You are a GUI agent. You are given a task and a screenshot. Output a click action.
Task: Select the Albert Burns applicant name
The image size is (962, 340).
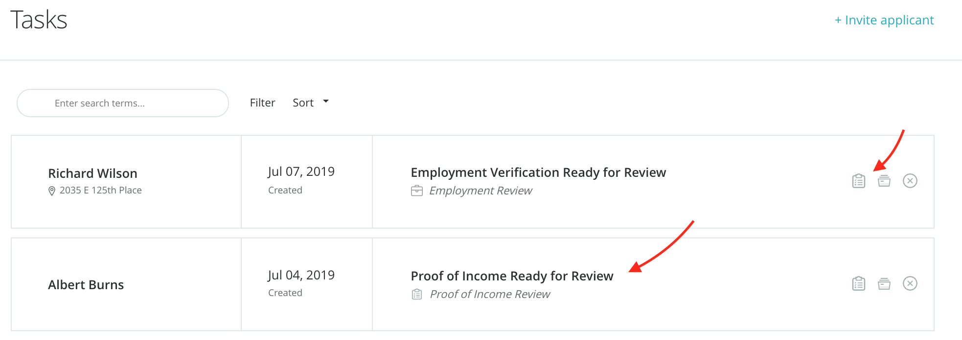click(x=86, y=285)
